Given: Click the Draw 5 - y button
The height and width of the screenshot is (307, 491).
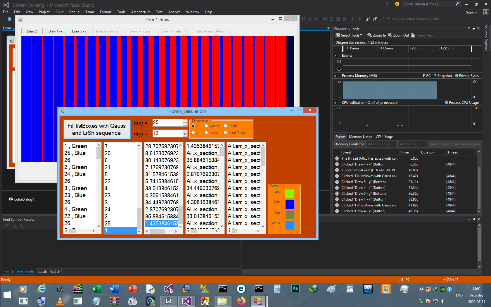Looking at the screenshot, I should click(79, 31).
